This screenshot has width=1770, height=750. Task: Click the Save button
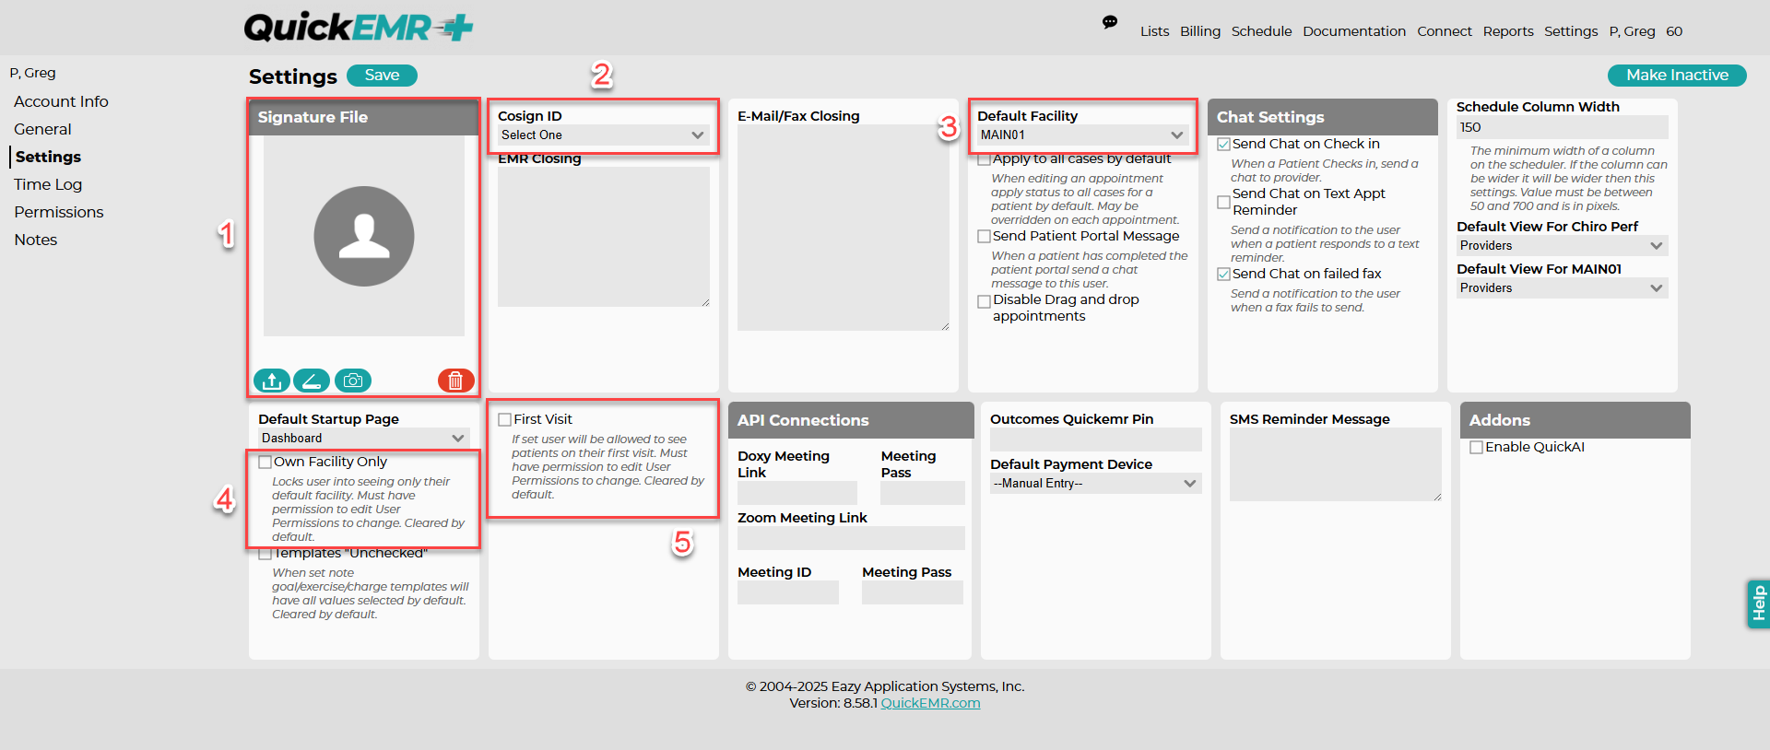(382, 76)
